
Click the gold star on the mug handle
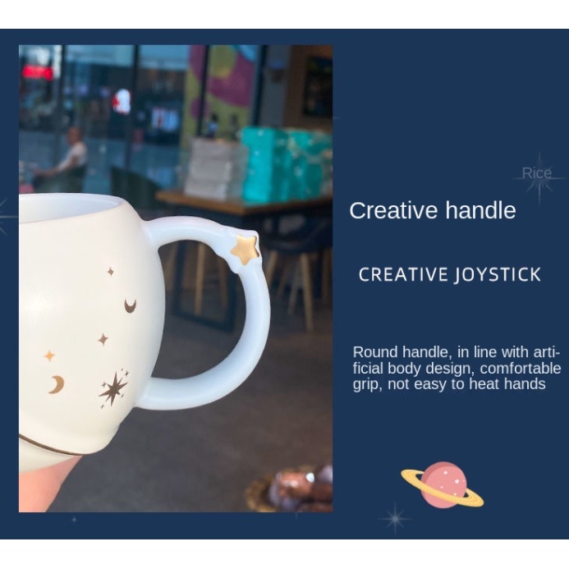(245, 250)
